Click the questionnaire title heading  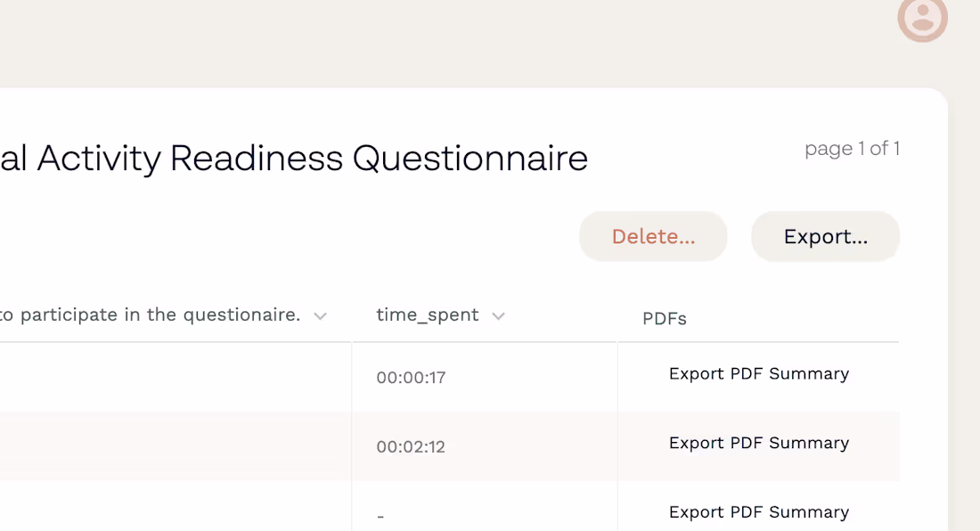[x=294, y=159]
